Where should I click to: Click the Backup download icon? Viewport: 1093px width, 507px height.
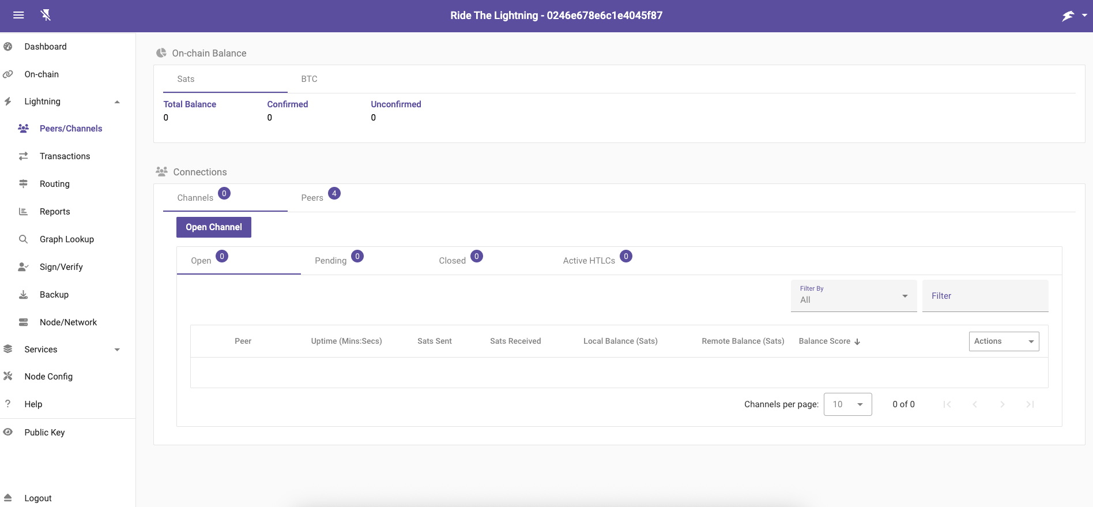click(x=23, y=295)
